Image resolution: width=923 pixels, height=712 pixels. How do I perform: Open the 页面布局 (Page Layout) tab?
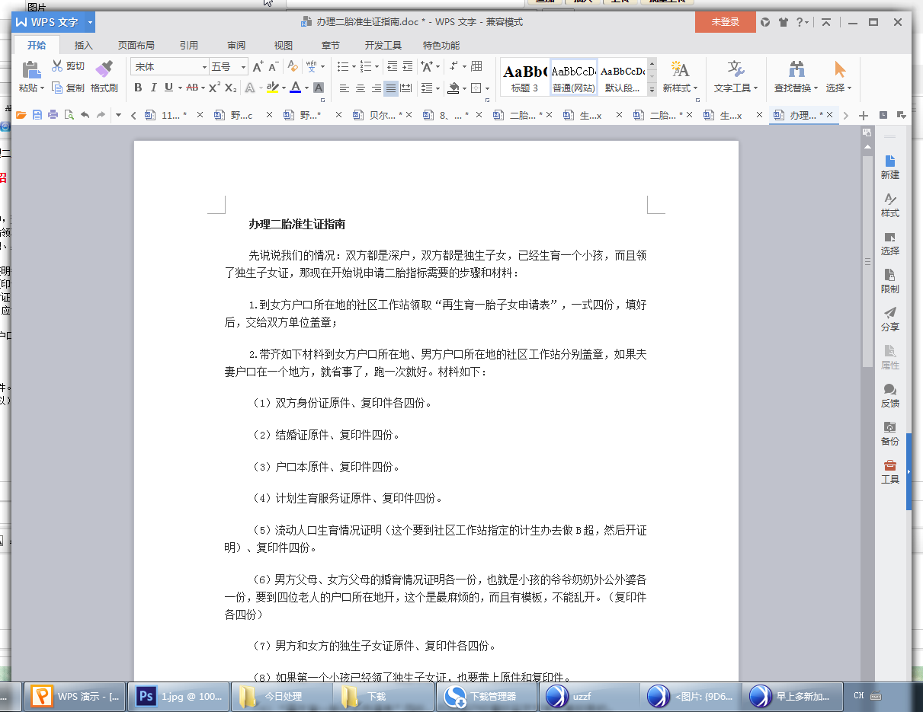[136, 45]
